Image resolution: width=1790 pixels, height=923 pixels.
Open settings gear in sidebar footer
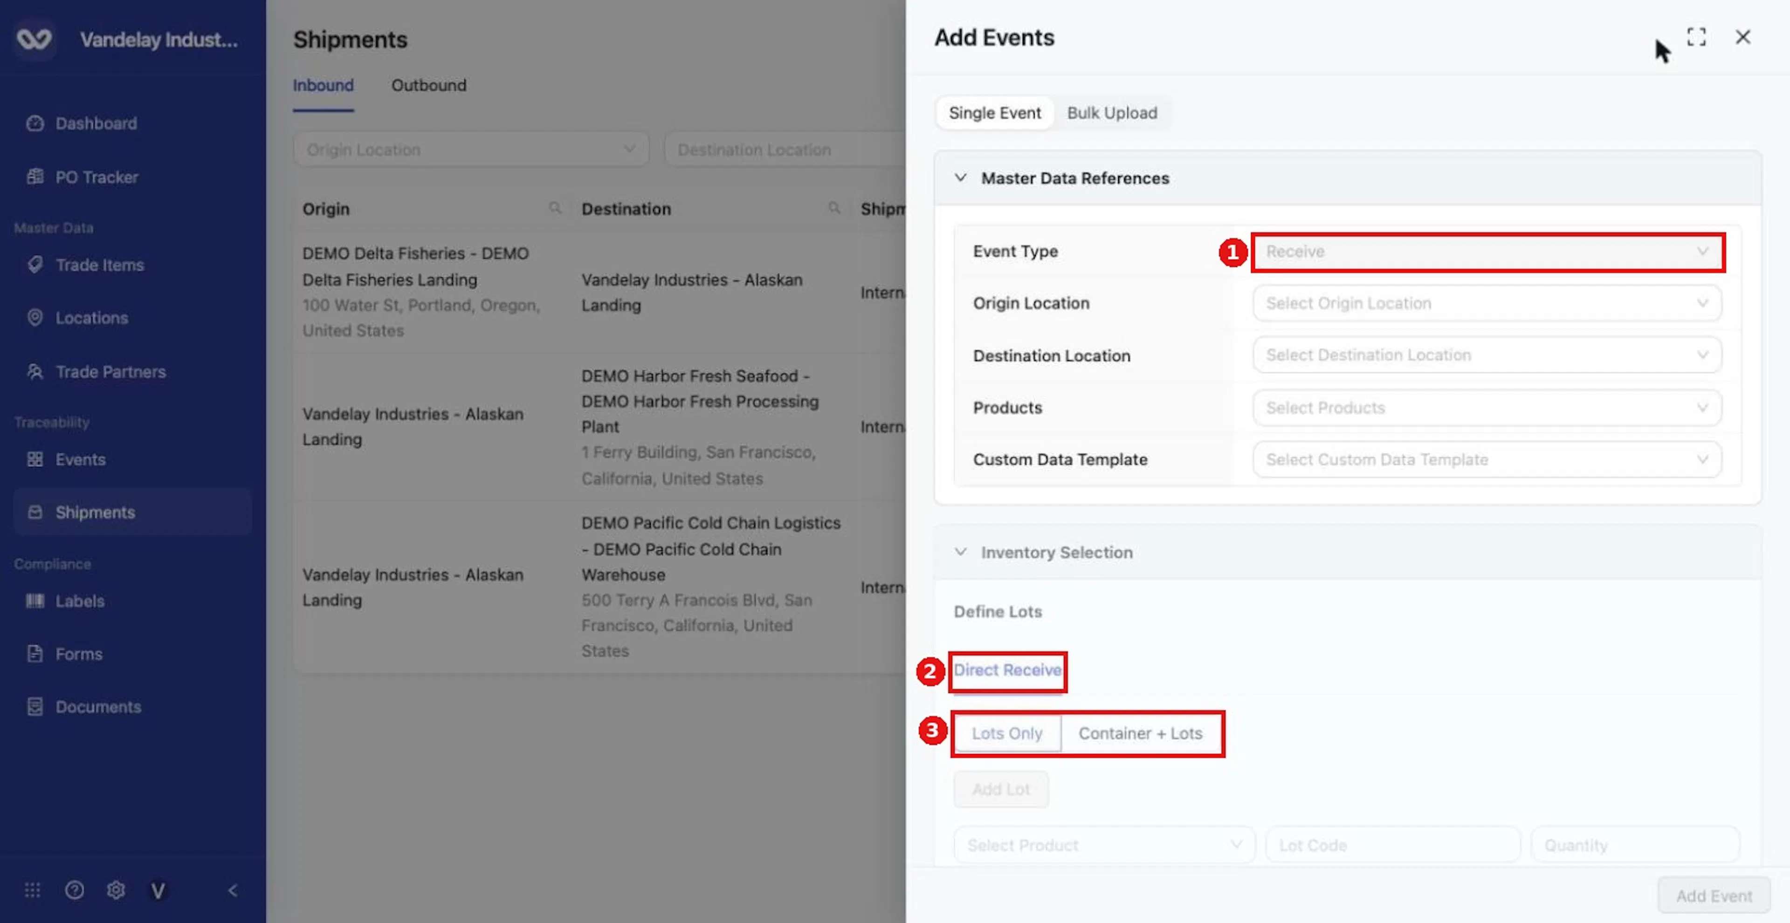(x=116, y=889)
